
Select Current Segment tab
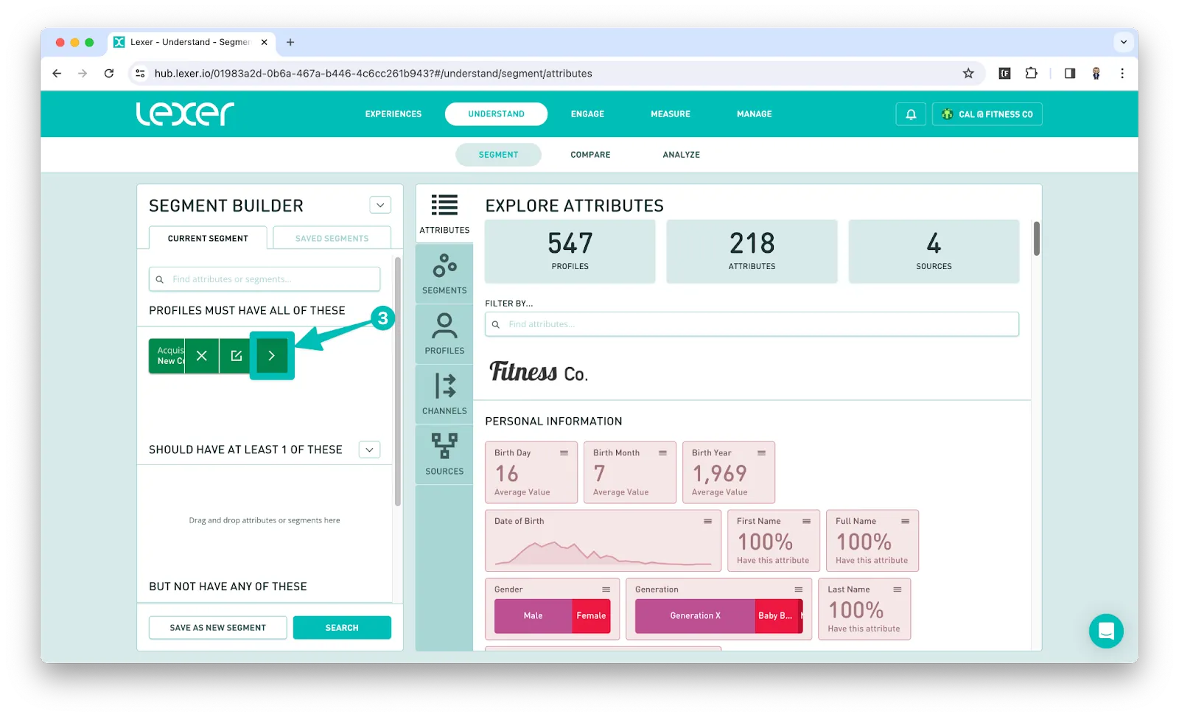[x=208, y=238]
